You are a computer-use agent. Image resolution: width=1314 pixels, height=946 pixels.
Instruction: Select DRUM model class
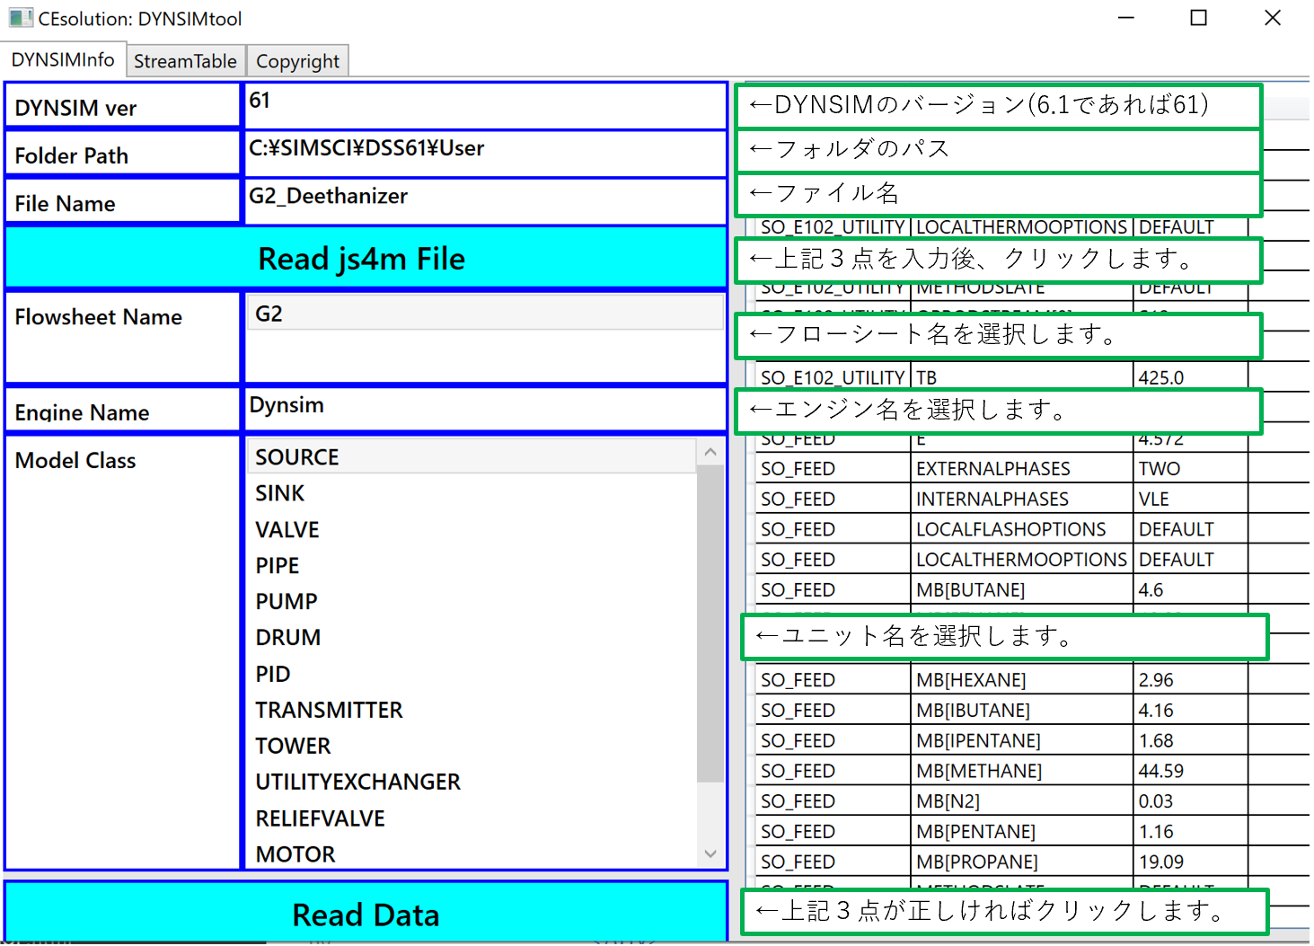[x=472, y=637]
